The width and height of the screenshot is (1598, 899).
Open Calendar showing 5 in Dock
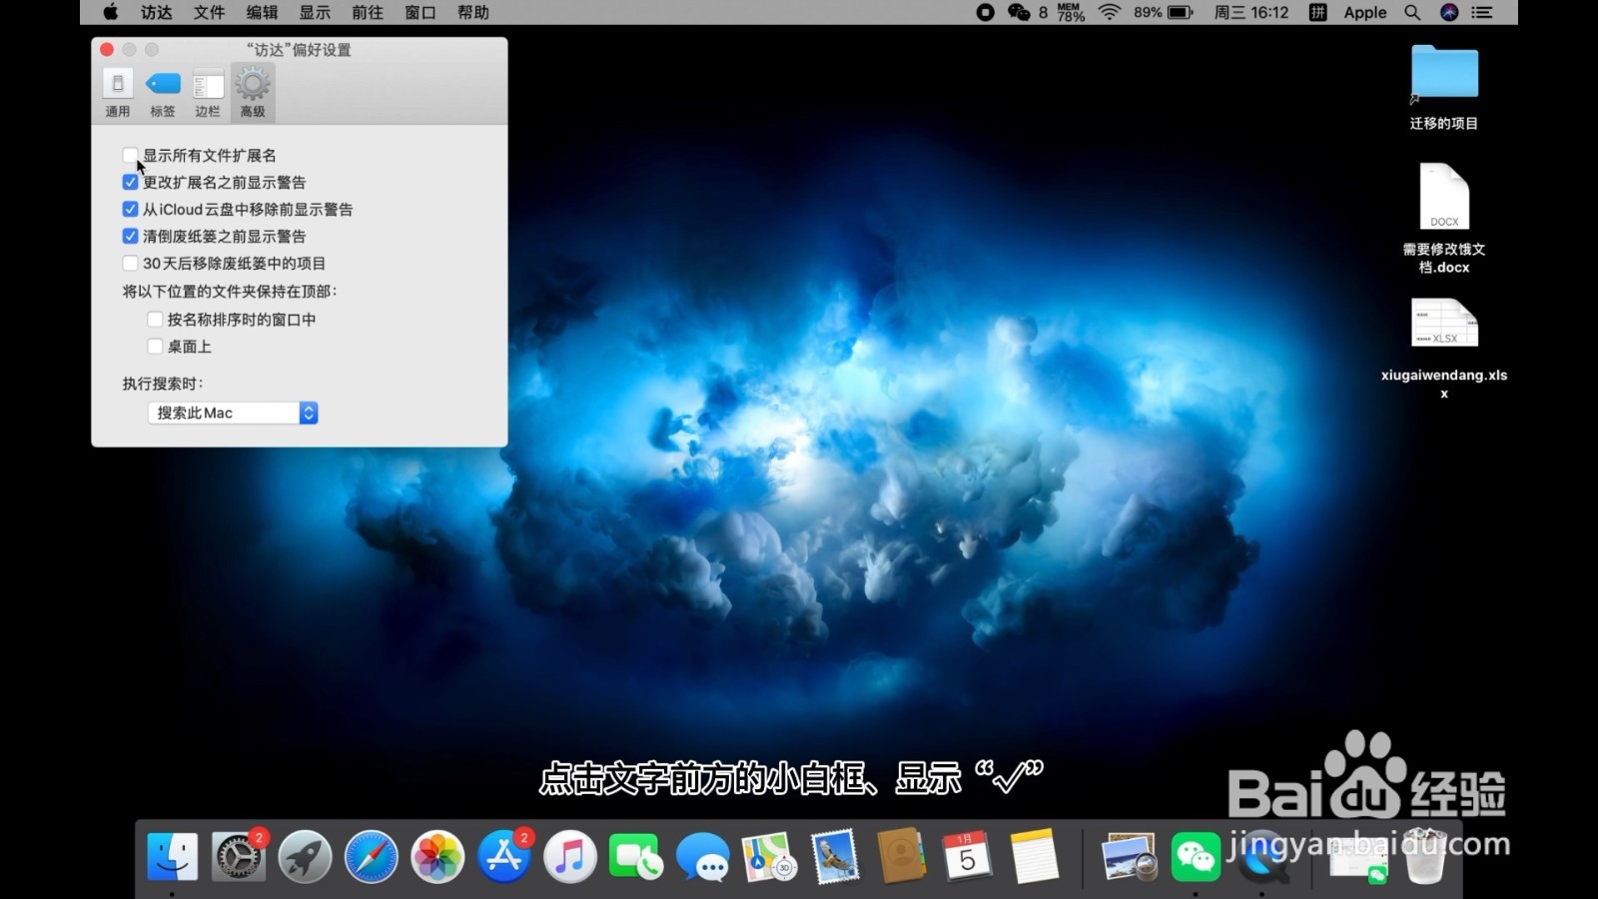(968, 856)
